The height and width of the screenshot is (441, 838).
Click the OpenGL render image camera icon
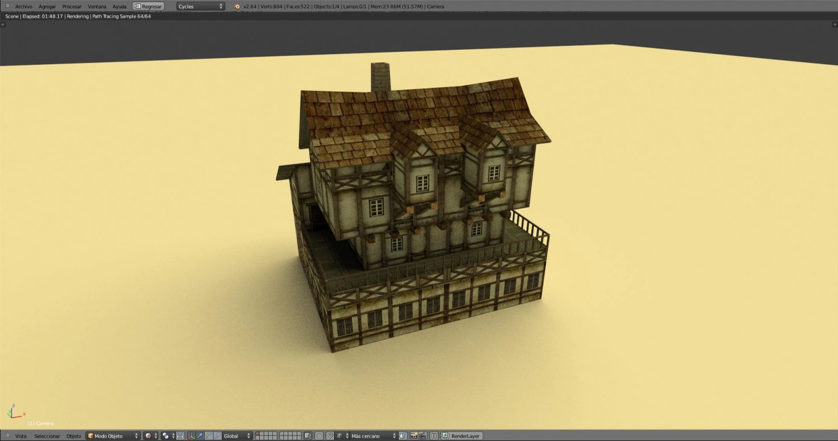[414, 436]
